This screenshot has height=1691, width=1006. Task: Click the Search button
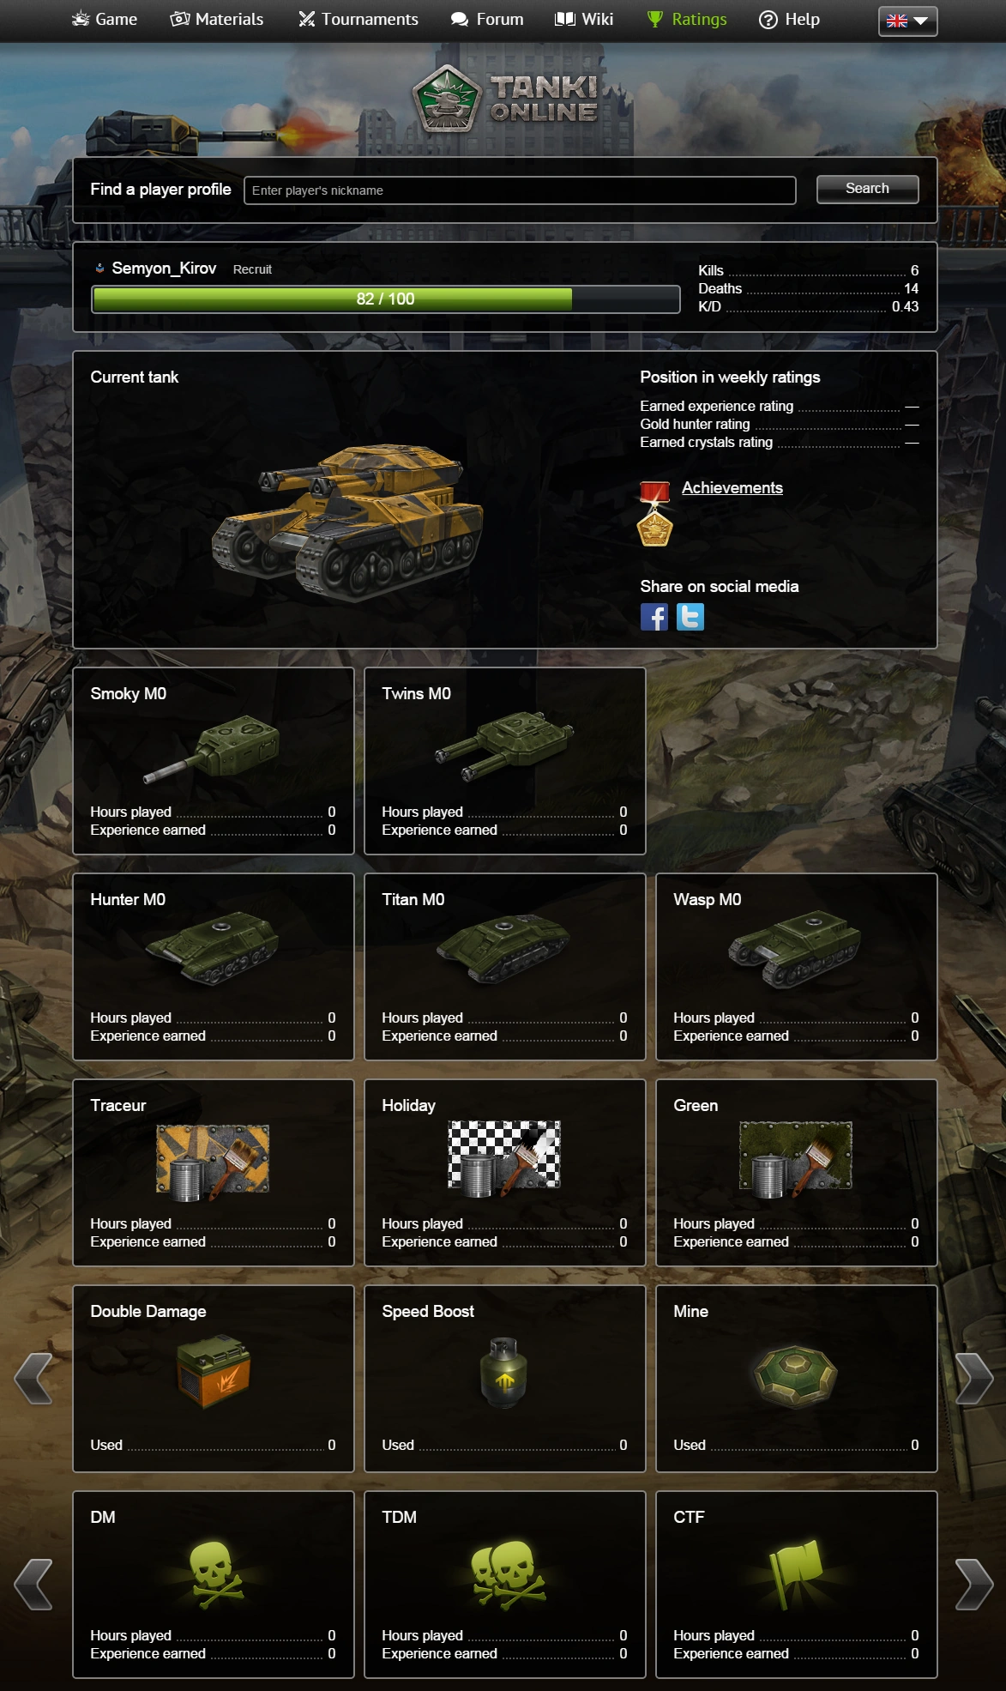(x=867, y=189)
